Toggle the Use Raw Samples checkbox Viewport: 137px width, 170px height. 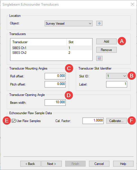coord(13,121)
